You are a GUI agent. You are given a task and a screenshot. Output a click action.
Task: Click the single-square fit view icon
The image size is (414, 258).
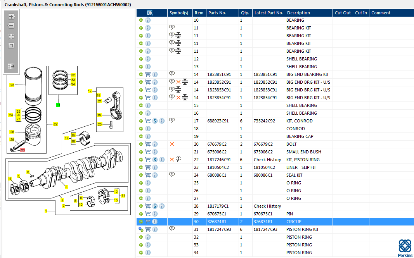coord(11,46)
